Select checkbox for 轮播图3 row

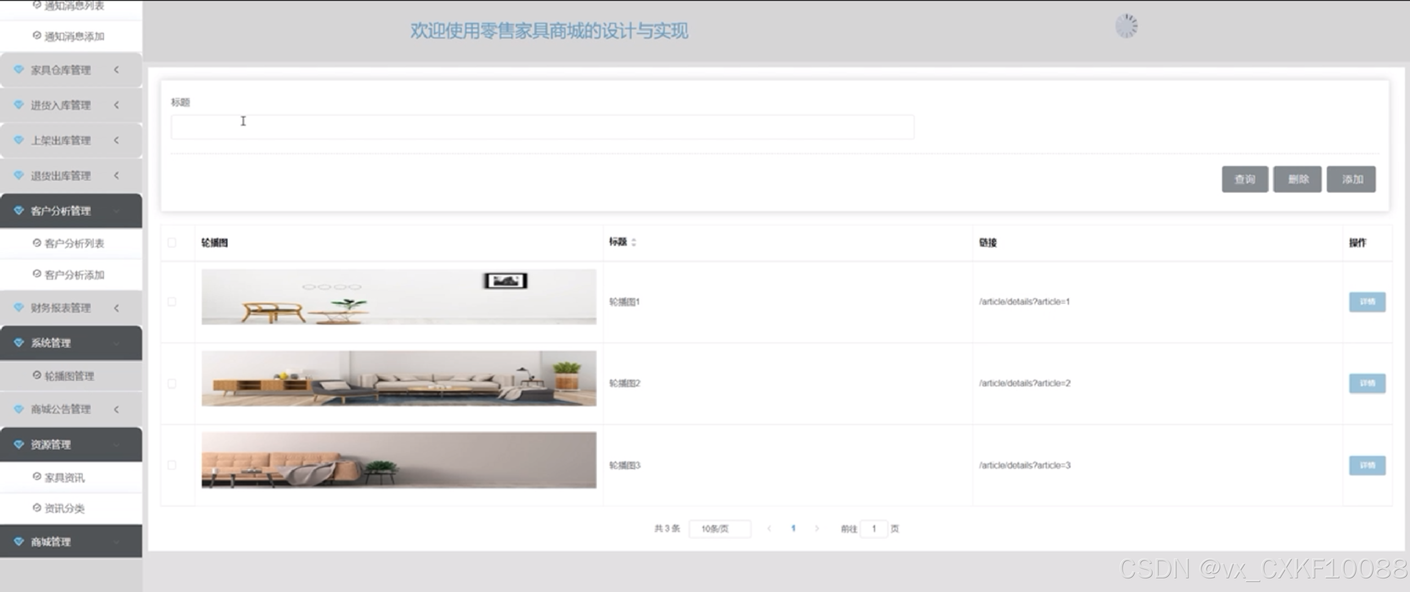tap(172, 465)
